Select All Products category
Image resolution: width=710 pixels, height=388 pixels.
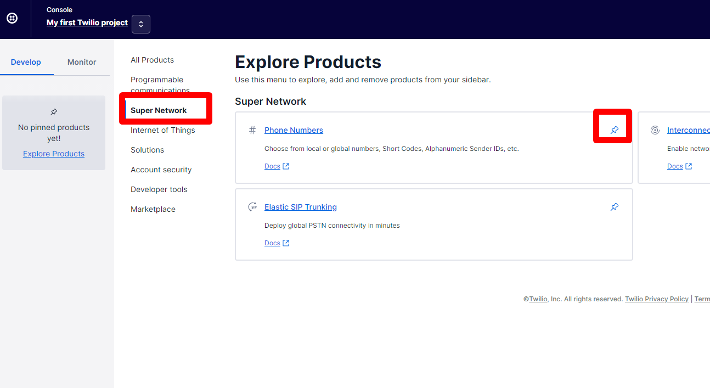(152, 60)
